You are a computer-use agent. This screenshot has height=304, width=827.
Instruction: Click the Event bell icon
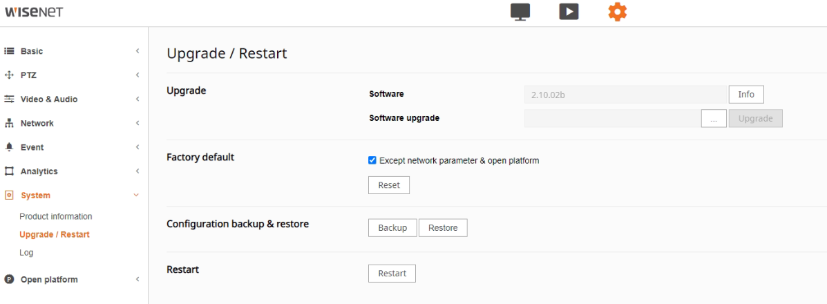point(10,147)
